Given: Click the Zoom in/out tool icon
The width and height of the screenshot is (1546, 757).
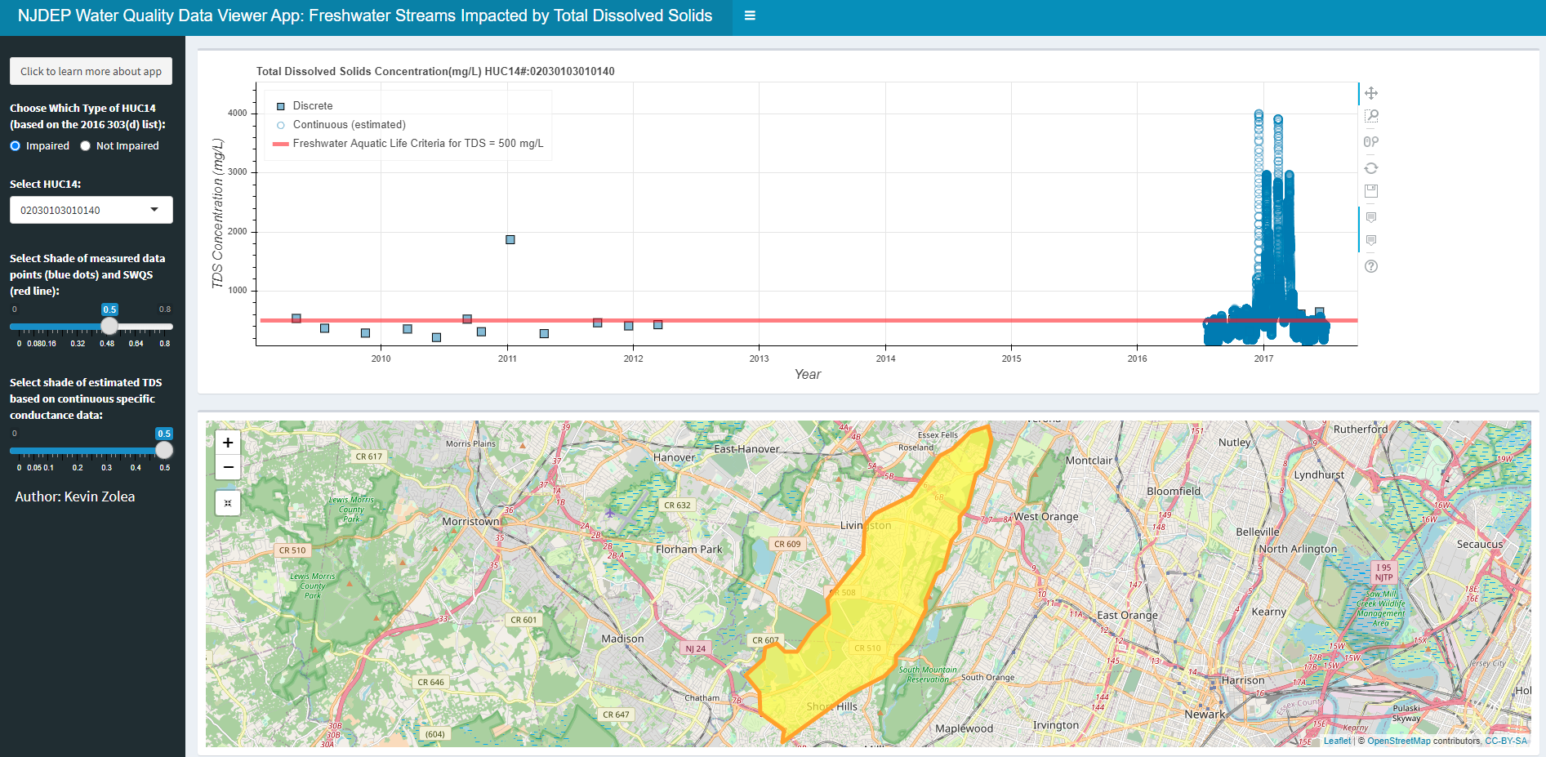Looking at the screenshot, I should 1370,141.
